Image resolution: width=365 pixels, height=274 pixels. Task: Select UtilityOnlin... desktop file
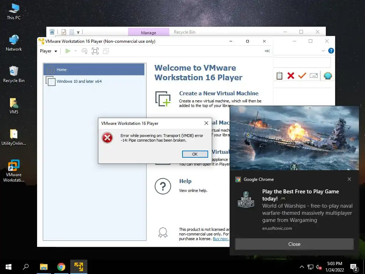point(14,137)
